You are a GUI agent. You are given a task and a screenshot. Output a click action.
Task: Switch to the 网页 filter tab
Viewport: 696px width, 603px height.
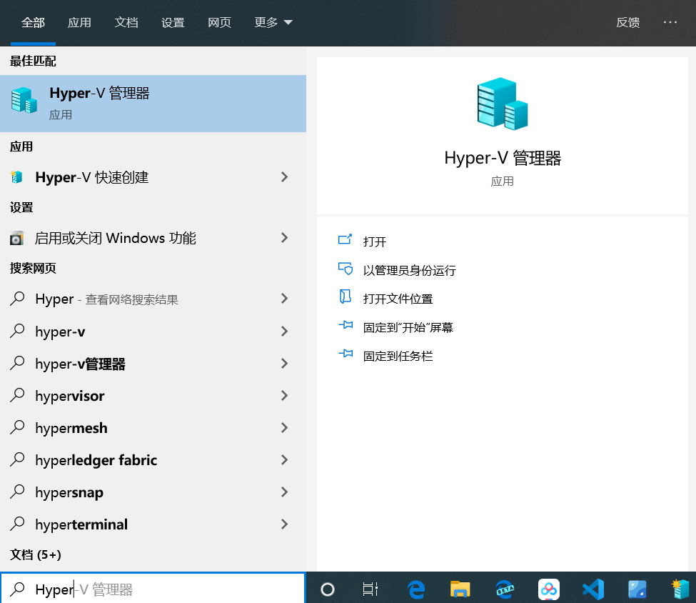coord(219,22)
